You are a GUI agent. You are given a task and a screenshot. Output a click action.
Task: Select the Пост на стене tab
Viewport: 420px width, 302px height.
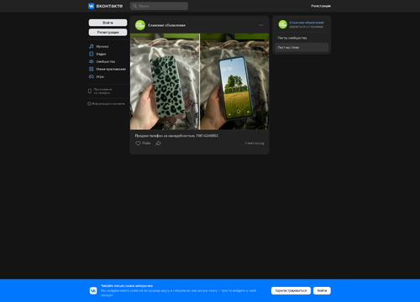[x=302, y=48]
